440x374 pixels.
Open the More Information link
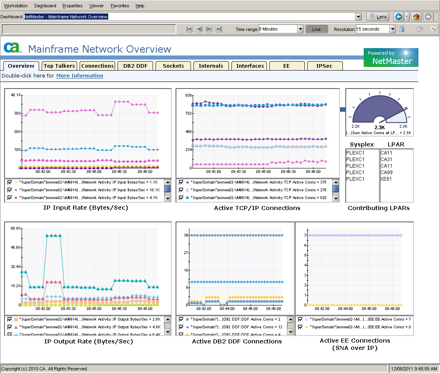point(80,76)
